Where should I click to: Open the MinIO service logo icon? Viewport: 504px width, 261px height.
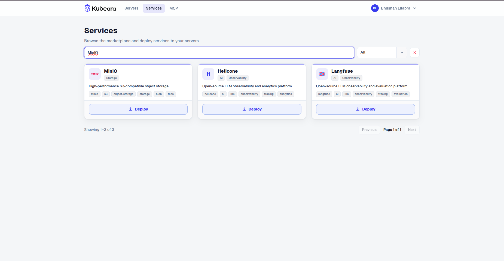[x=95, y=74]
